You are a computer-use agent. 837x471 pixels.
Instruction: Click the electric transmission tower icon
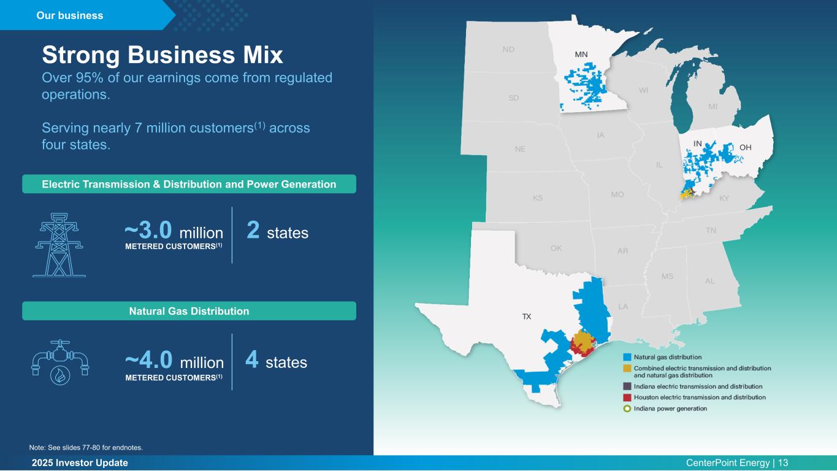pyautogui.click(x=59, y=245)
